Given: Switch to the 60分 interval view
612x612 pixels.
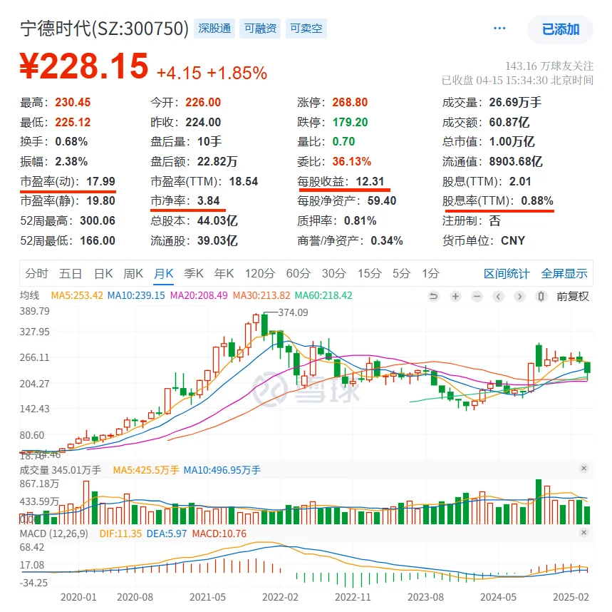Looking at the screenshot, I should [298, 272].
